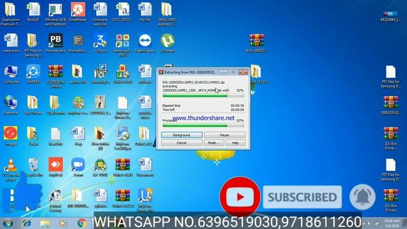Viewport: 407px width, 229px height.
Task: Launch the SHAREit shortcut
Action: click(x=33, y=74)
